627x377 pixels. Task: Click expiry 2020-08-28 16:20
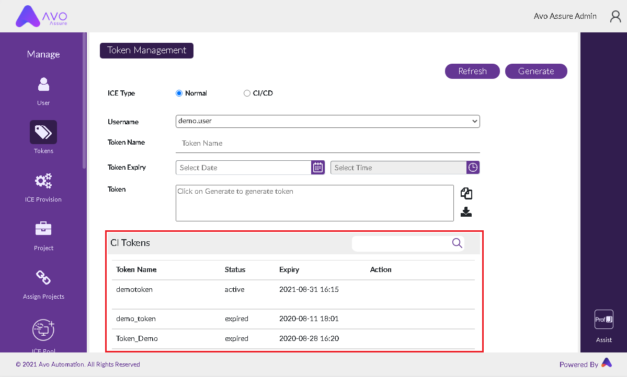point(309,339)
